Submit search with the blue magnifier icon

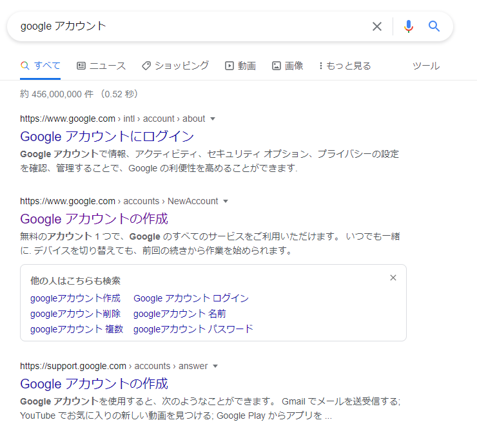pyautogui.click(x=434, y=26)
